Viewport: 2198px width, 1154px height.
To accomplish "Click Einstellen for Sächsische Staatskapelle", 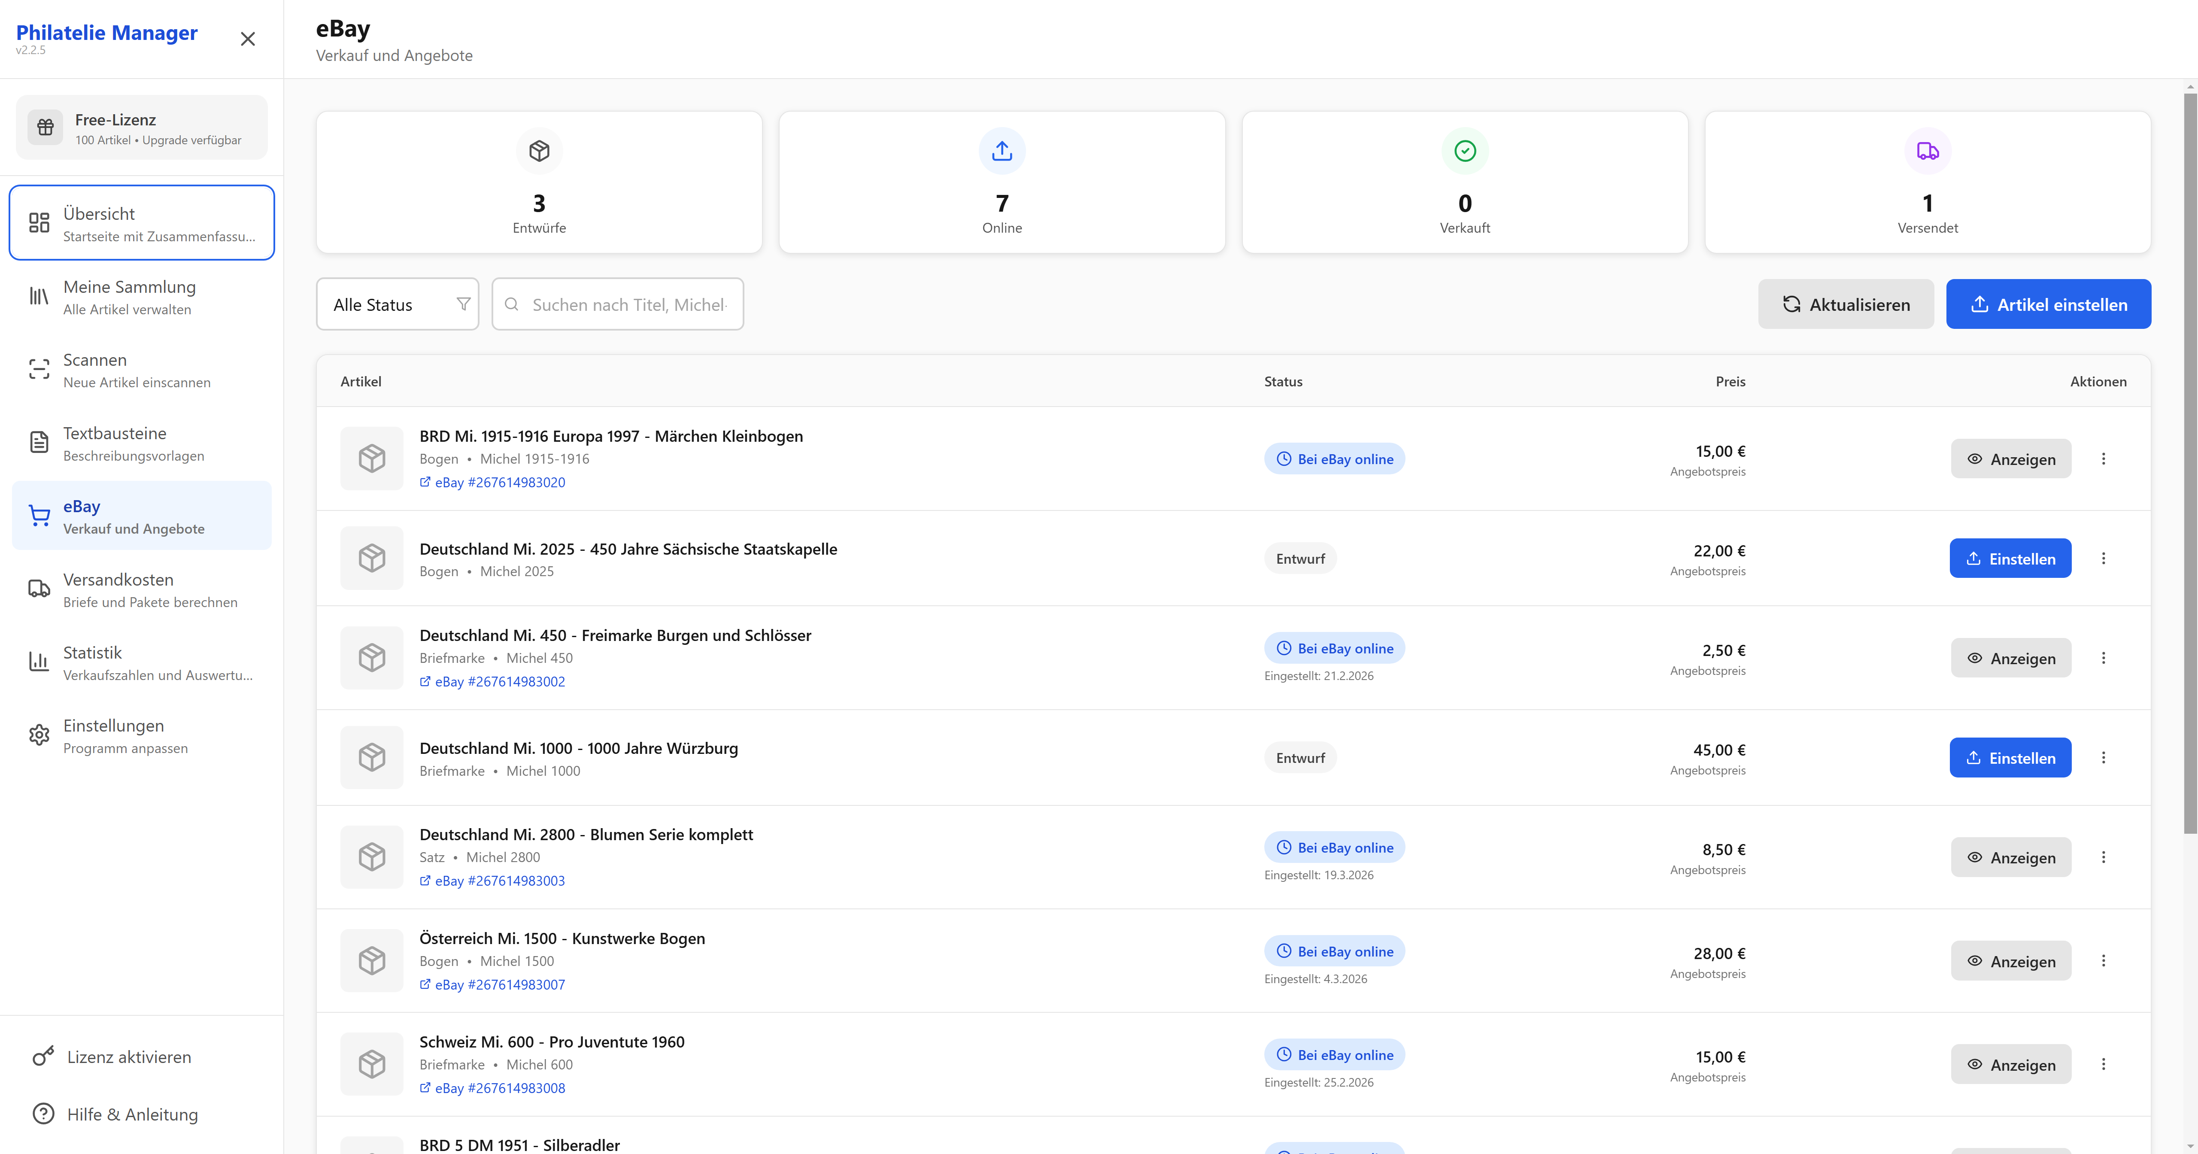I will [2010, 558].
